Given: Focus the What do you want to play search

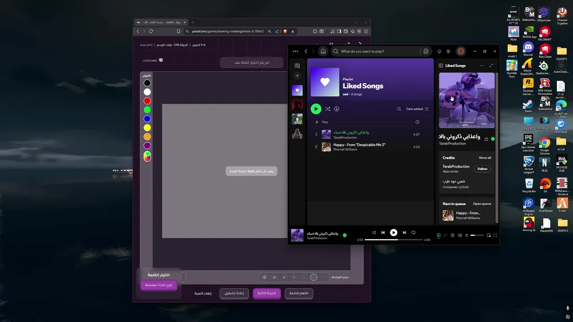Looking at the screenshot, I should 375,51.
